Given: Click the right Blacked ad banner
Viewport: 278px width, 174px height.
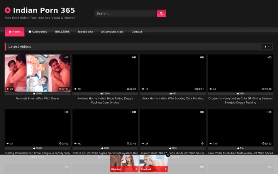Looking at the screenshot, I should (154, 163).
